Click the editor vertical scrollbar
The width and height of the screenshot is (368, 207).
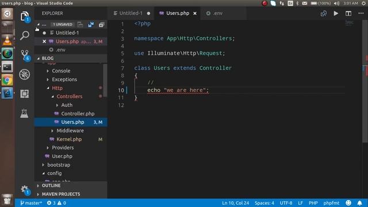[366, 81]
